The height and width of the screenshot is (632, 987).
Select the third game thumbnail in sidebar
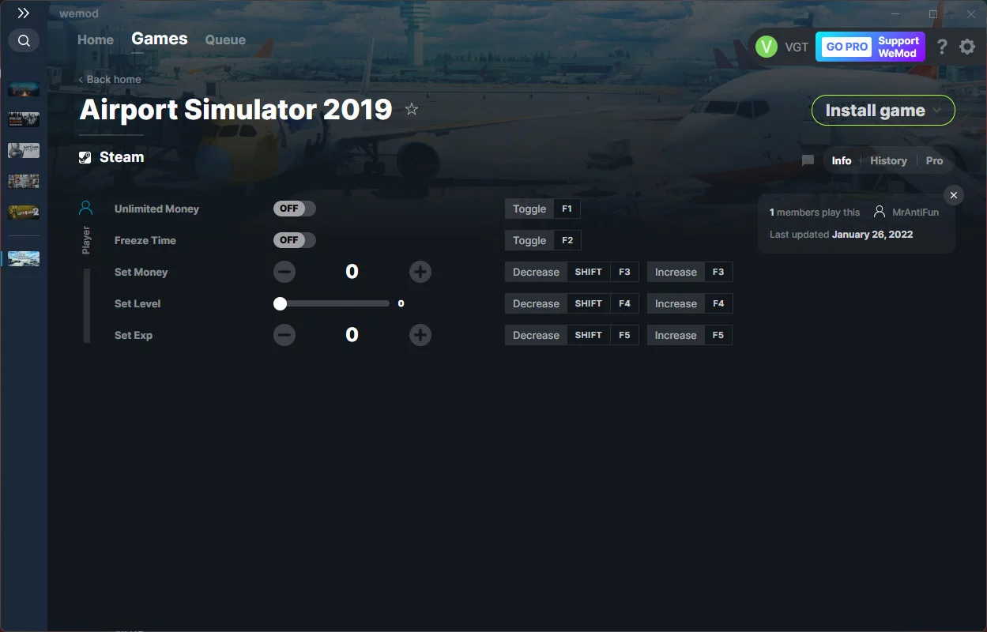pos(24,150)
